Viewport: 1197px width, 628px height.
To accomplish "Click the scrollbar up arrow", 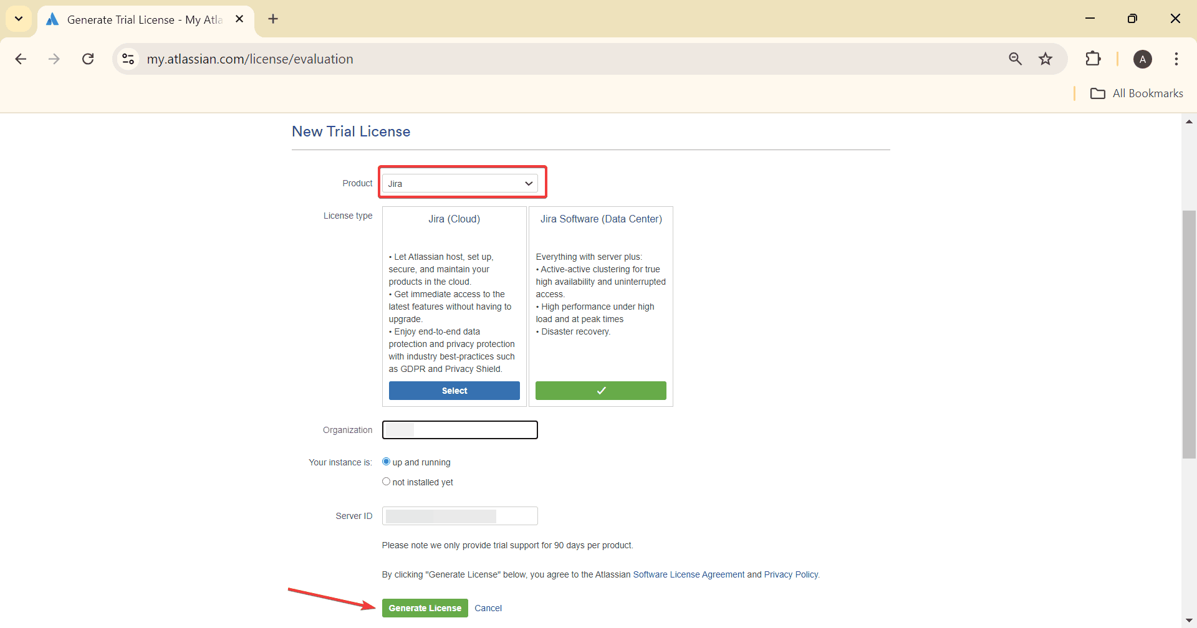I will point(1189,121).
